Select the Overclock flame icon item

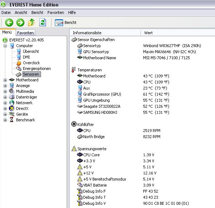19,63
